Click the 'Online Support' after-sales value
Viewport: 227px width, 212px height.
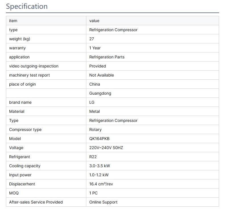[x=103, y=202]
